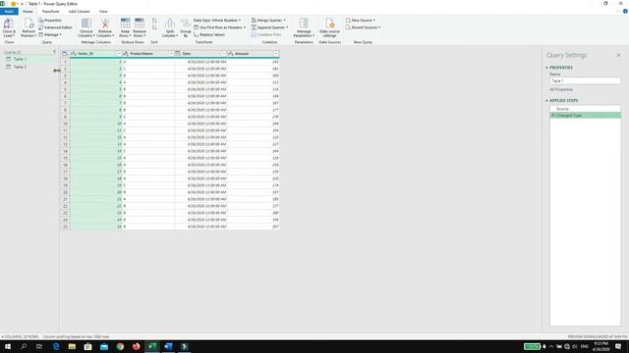Select Table 2 in the Queries pane

pyautogui.click(x=29, y=67)
